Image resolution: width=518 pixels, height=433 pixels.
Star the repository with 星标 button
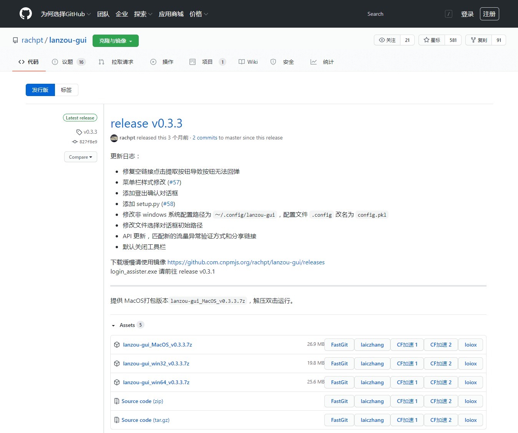click(432, 40)
